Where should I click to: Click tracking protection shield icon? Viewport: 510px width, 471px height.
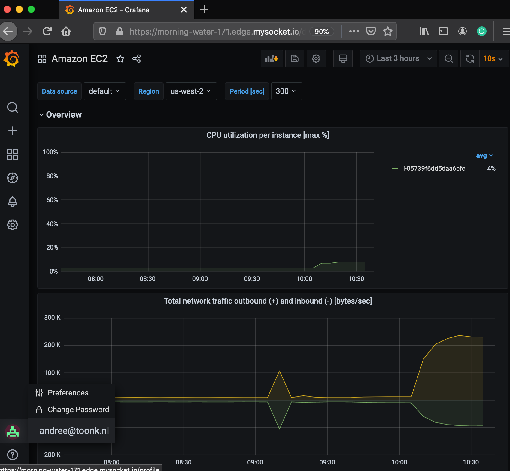click(102, 31)
